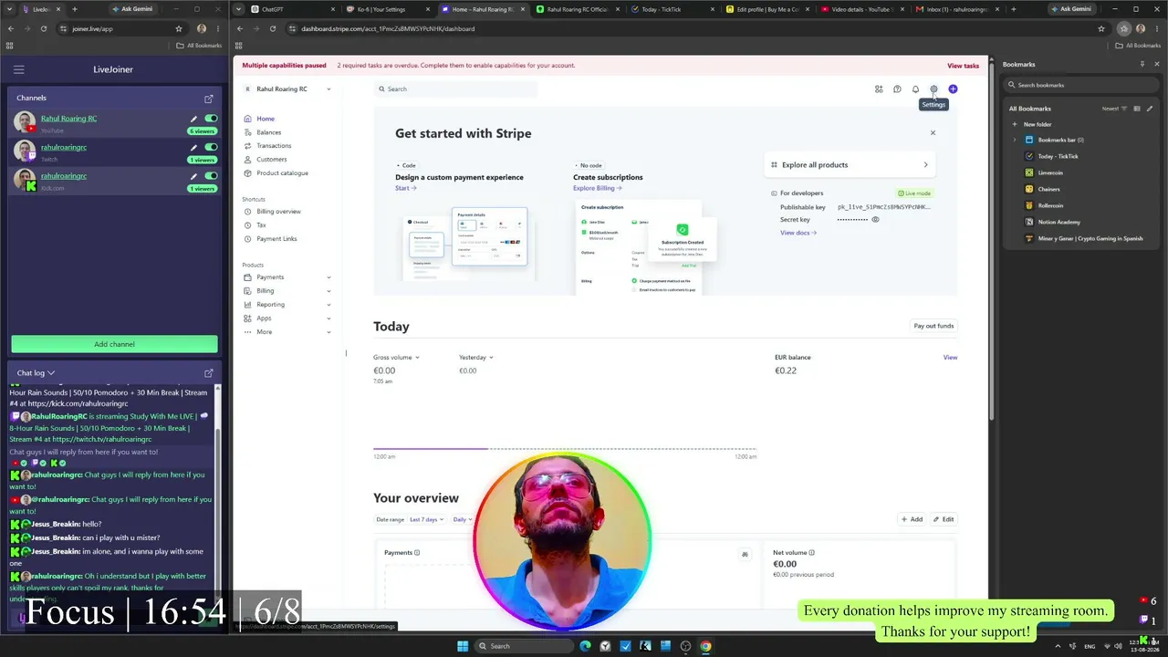
Task: Toggle the Twitch channel switch
Action: [x=212, y=147]
